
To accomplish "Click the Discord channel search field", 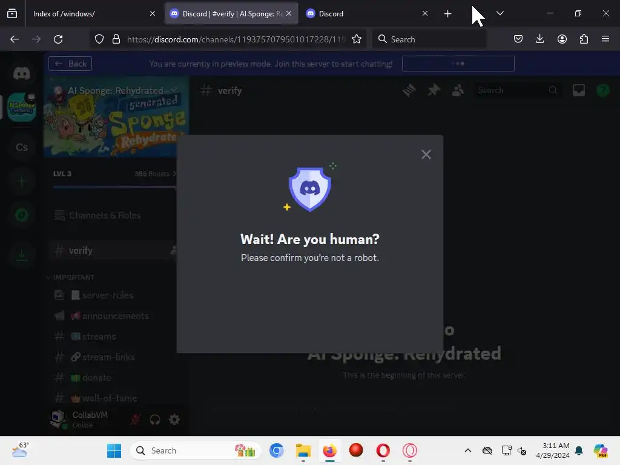I will click(x=518, y=91).
